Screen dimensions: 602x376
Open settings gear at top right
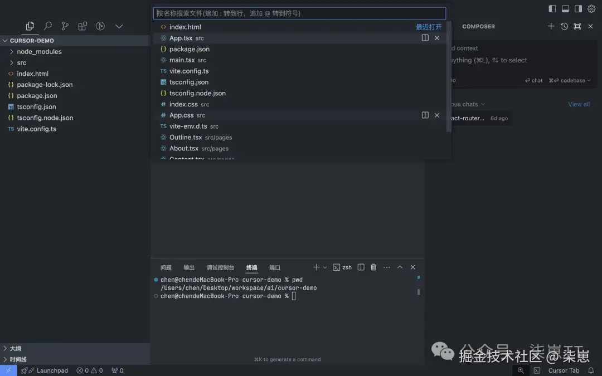pos(591,8)
